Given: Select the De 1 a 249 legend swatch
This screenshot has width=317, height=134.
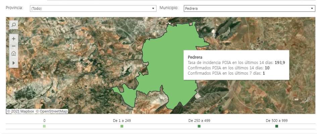Looking at the screenshot, I should pyautogui.click(x=122, y=126).
